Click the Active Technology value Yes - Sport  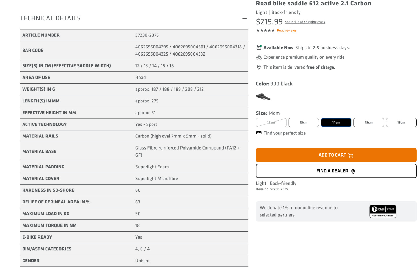(146, 124)
